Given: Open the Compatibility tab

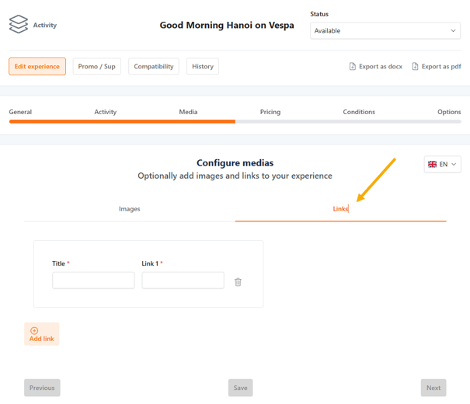Looking at the screenshot, I should [154, 67].
